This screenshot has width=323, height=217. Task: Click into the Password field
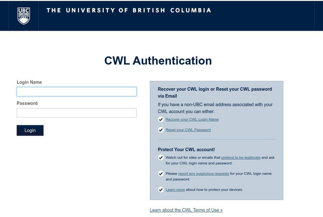click(x=76, y=113)
